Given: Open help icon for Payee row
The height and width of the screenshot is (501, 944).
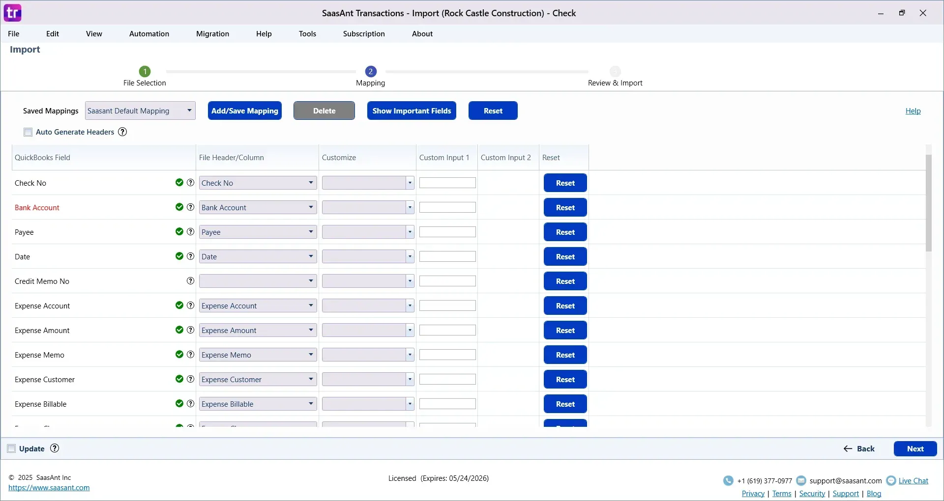Looking at the screenshot, I should tap(190, 232).
